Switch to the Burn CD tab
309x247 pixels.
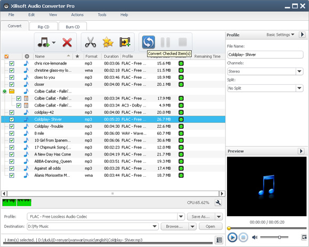pyautogui.click(x=72, y=27)
